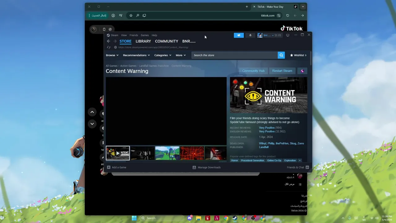This screenshot has height=223, width=396.
Task: Click the Action Games breadcrumb link
Action: 128,66
